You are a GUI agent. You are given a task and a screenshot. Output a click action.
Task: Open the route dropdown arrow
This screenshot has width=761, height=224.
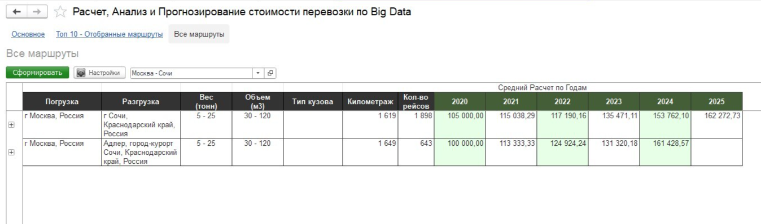259,73
